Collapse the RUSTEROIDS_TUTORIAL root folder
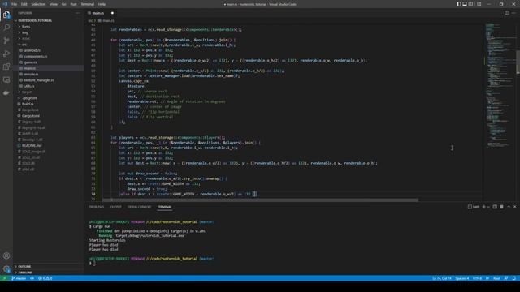The width and height of the screenshot is (520, 292). coord(35,20)
